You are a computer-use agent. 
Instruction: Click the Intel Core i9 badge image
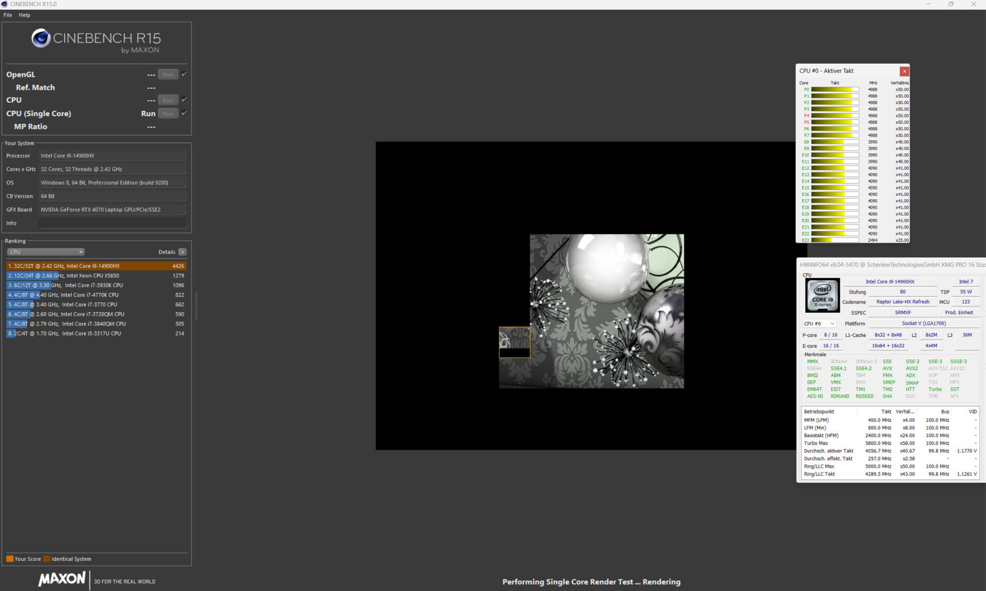(x=822, y=295)
